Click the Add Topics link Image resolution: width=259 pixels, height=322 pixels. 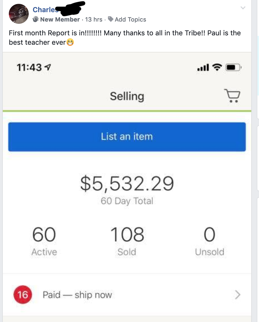click(x=130, y=19)
